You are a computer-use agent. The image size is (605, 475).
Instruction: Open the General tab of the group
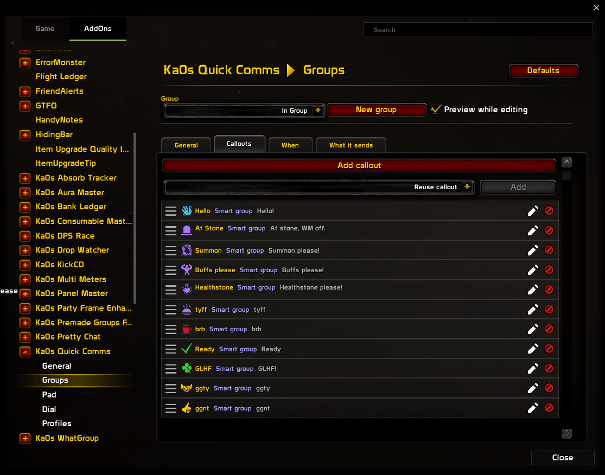186,145
